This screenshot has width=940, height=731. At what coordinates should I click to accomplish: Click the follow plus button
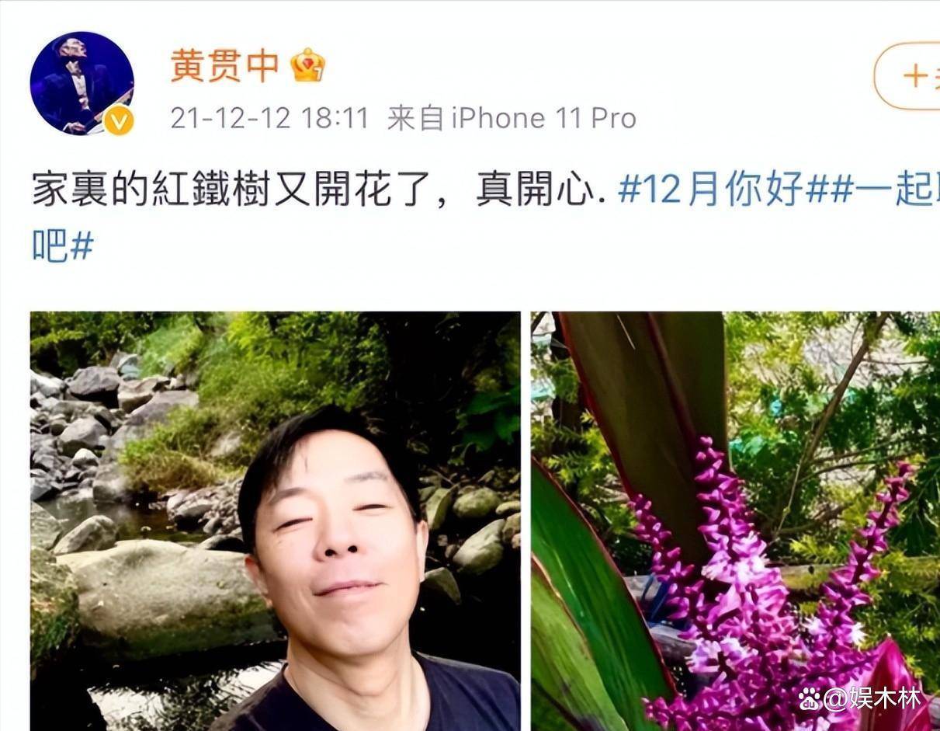(908, 76)
